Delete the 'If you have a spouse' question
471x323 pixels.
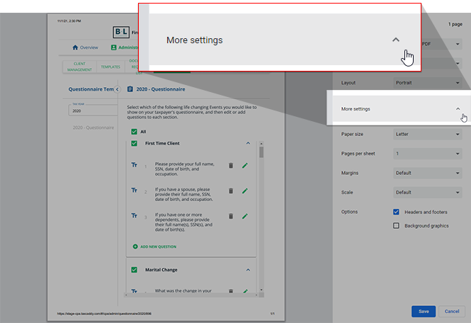coord(231,191)
